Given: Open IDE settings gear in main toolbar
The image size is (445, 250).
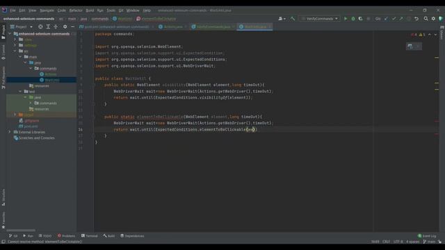Looking at the screenshot, I should tap(433, 19).
